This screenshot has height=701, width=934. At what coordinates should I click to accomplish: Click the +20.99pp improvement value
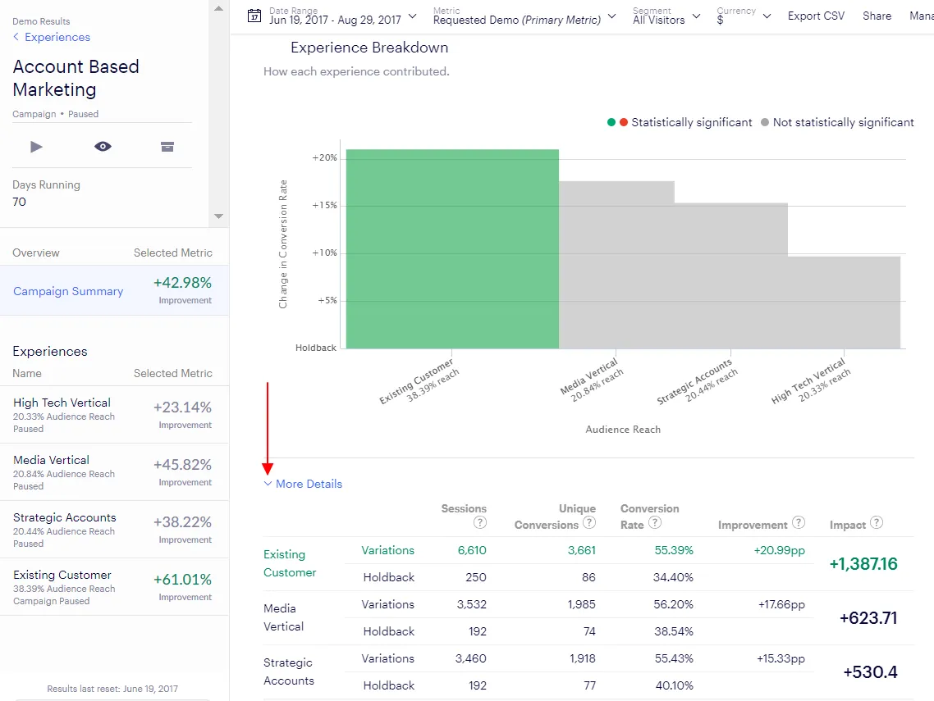coord(779,550)
